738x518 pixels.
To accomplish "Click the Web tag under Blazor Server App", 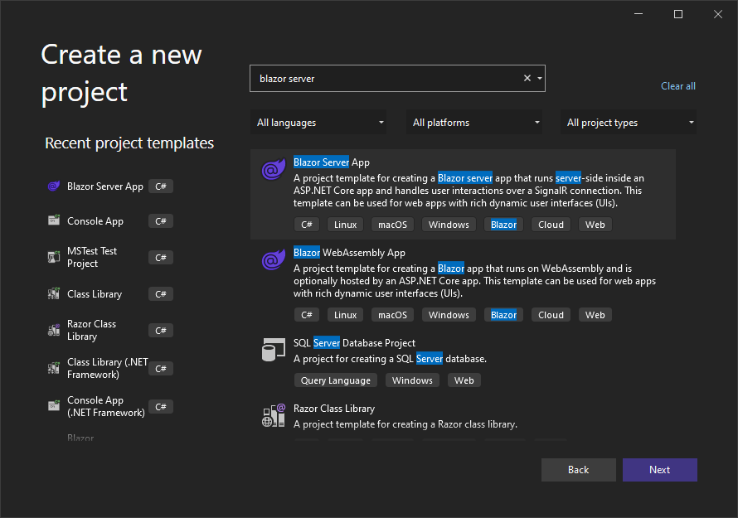I will click(595, 225).
